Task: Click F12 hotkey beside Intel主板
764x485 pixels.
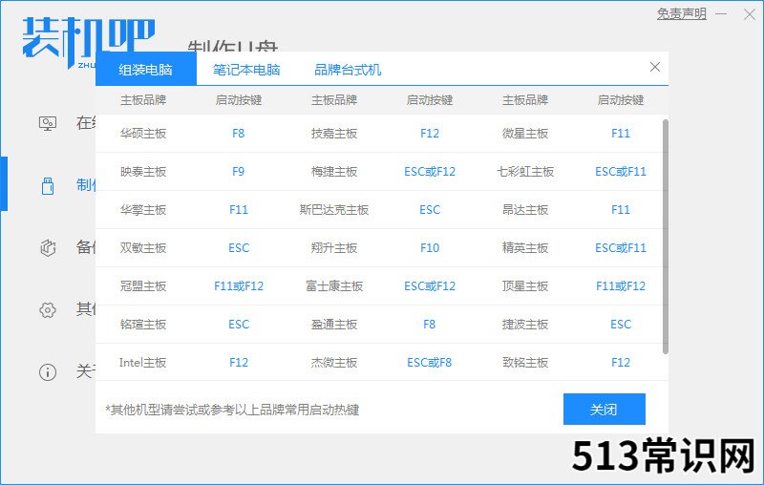Action: coord(239,362)
